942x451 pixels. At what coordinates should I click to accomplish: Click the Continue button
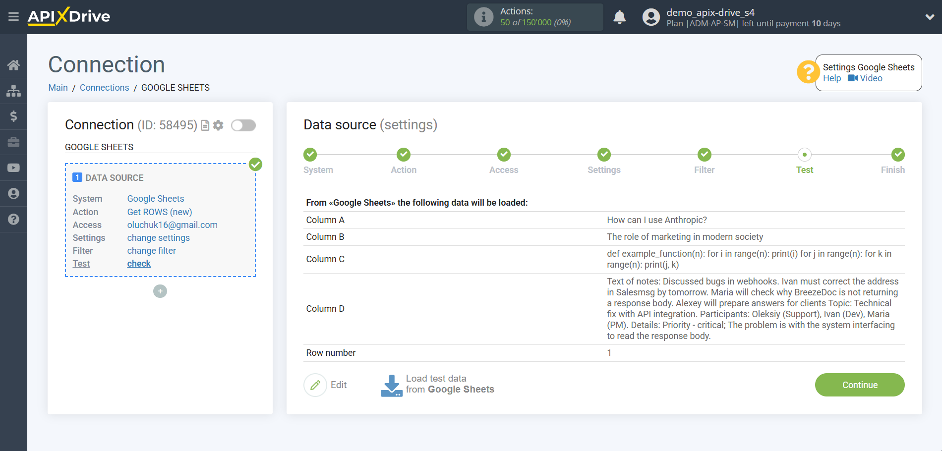click(x=860, y=385)
